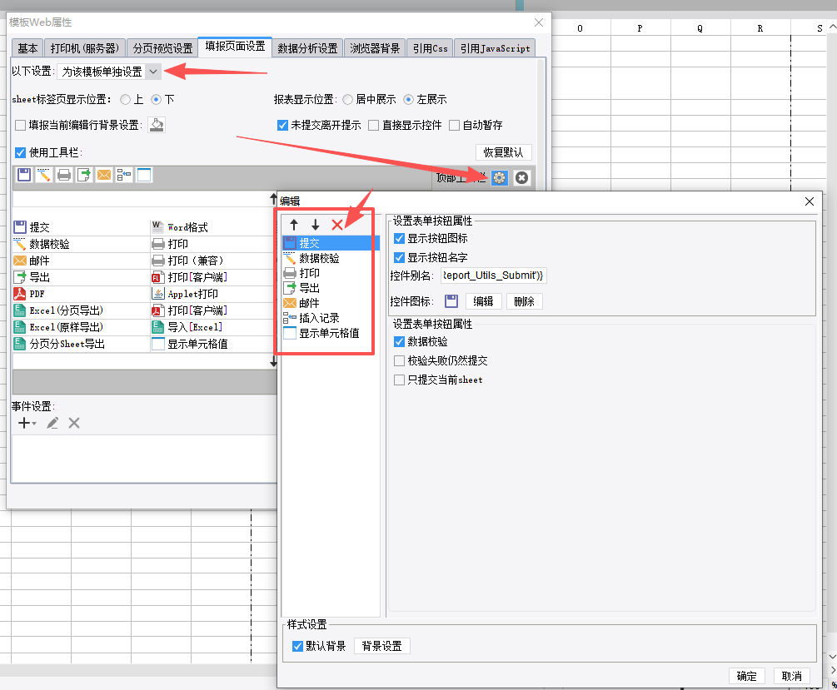Toggle 默认背景 checkbox
The width and height of the screenshot is (837, 690).
(298, 646)
